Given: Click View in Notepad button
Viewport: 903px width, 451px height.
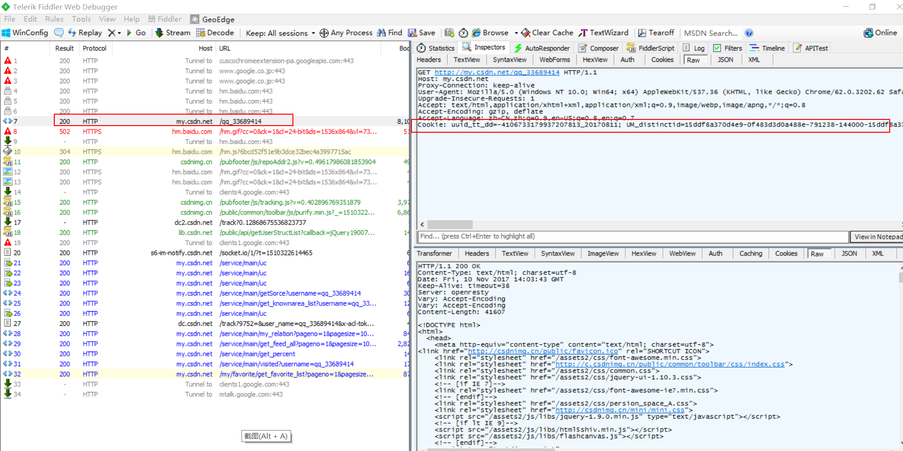Looking at the screenshot, I should (x=877, y=236).
